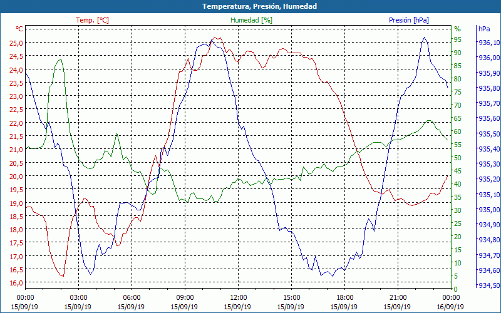The height and width of the screenshot is (313, 501).
Task: Click the "935,80" pressure axis value
Action: click(x=489, y=88)
